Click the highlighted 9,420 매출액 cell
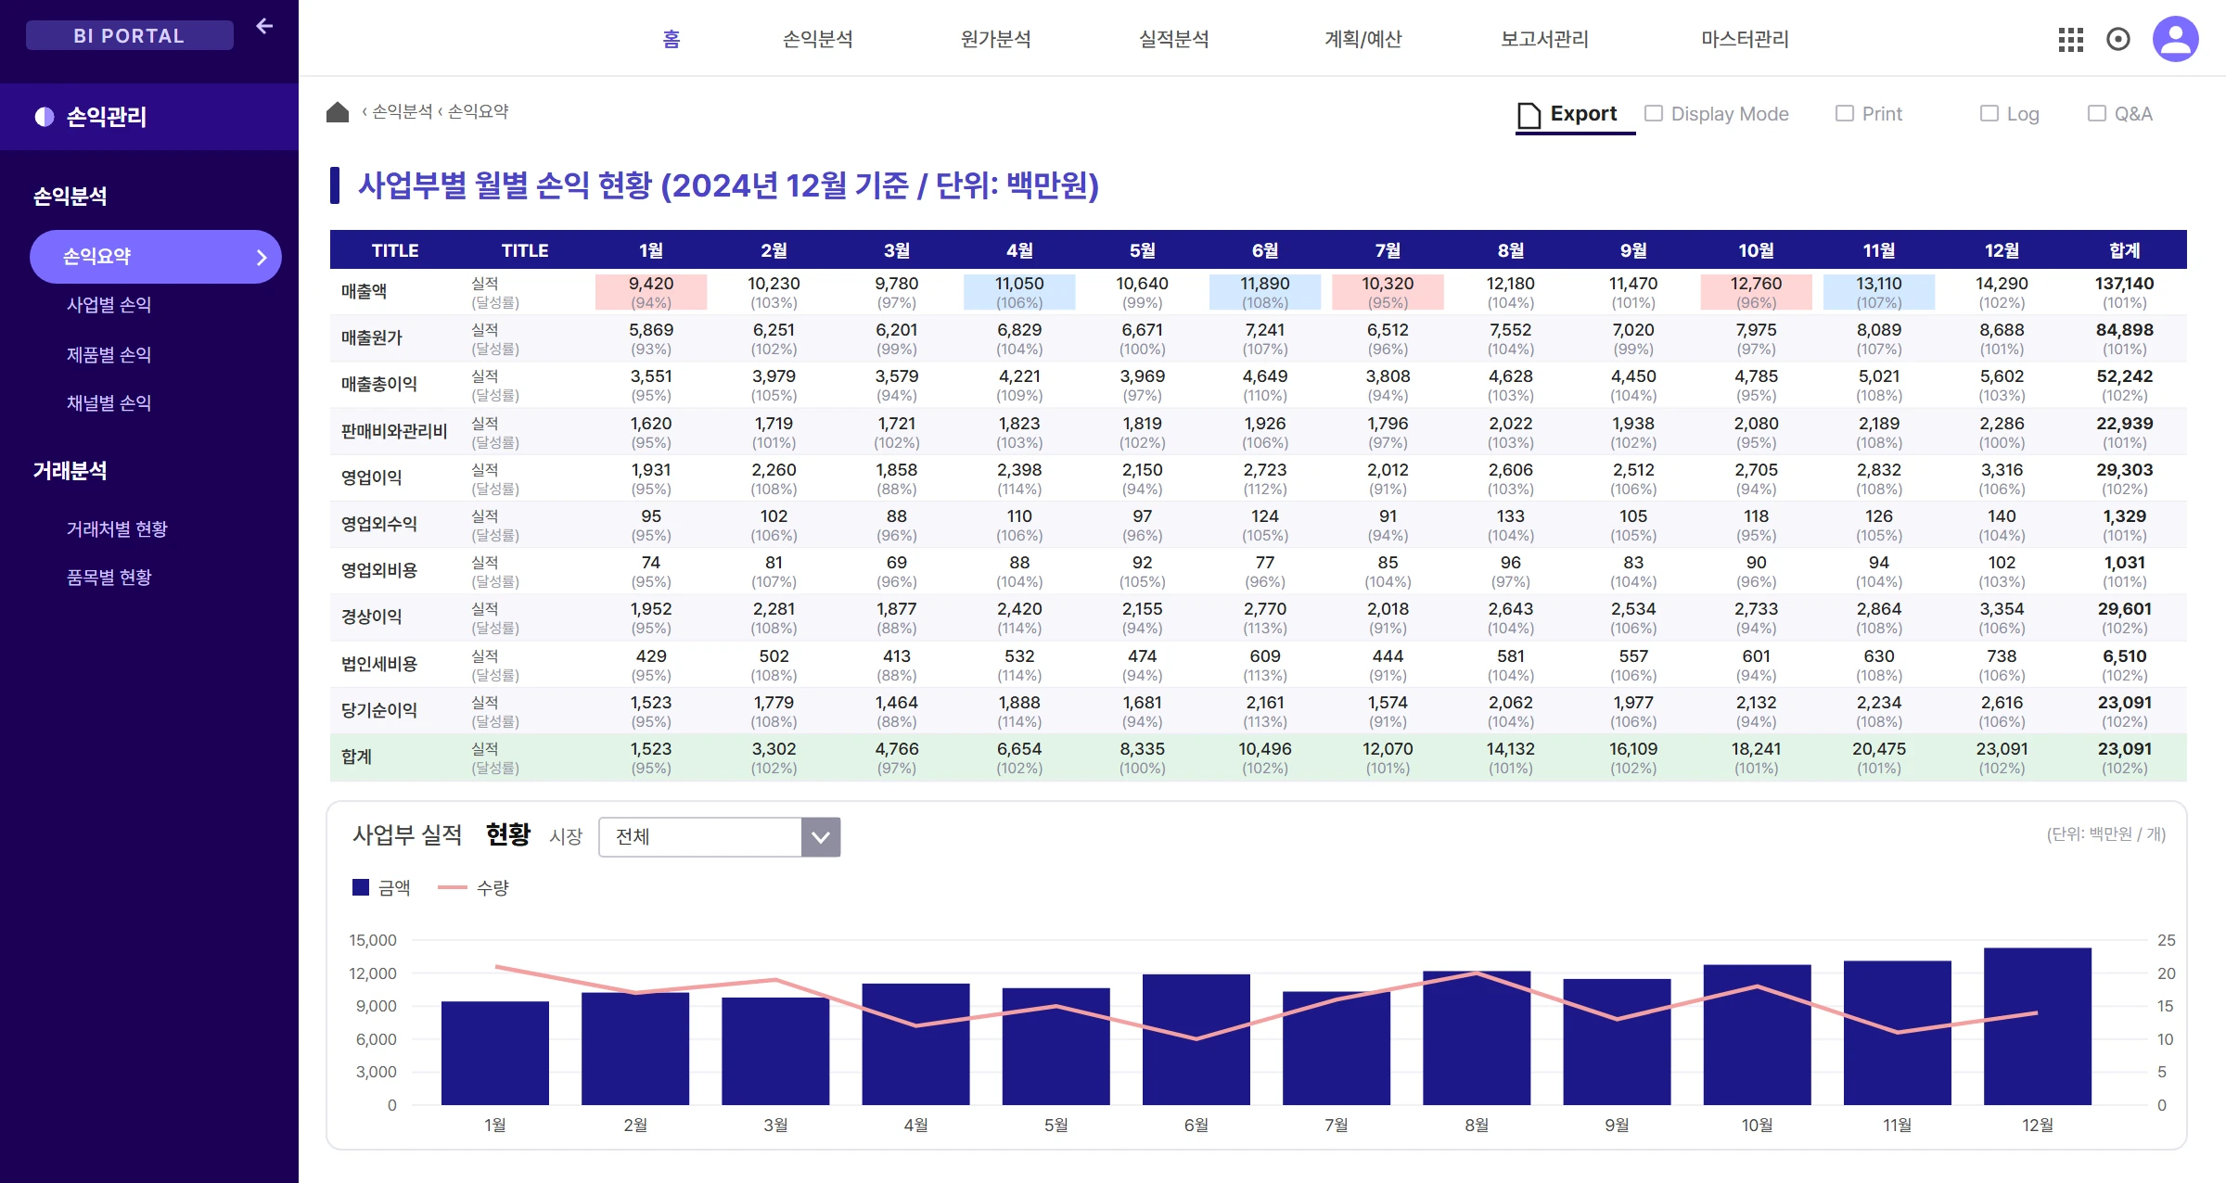Image resolution: width=2226 pixels, height=1183 pixels. click(x=651, y=292)
